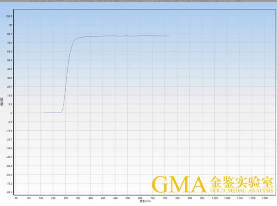277x206 pixels.
Task: Click the vertical y-axis title label
Action: coord(2,102)
